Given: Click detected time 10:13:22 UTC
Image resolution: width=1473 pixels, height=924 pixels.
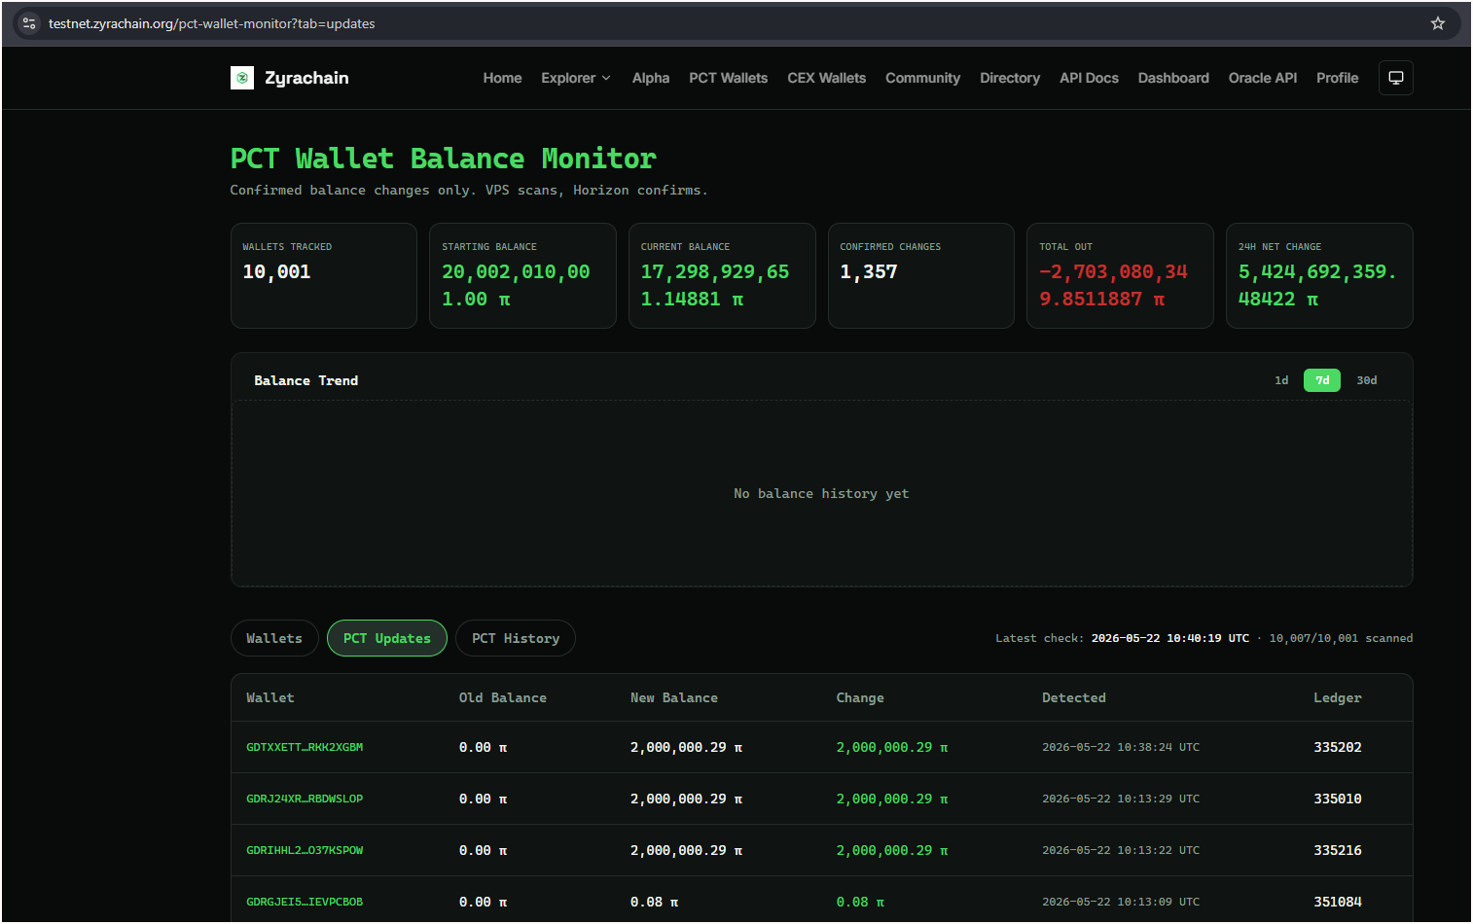Looking at the screenshot, I should [x=1121, y=850].
